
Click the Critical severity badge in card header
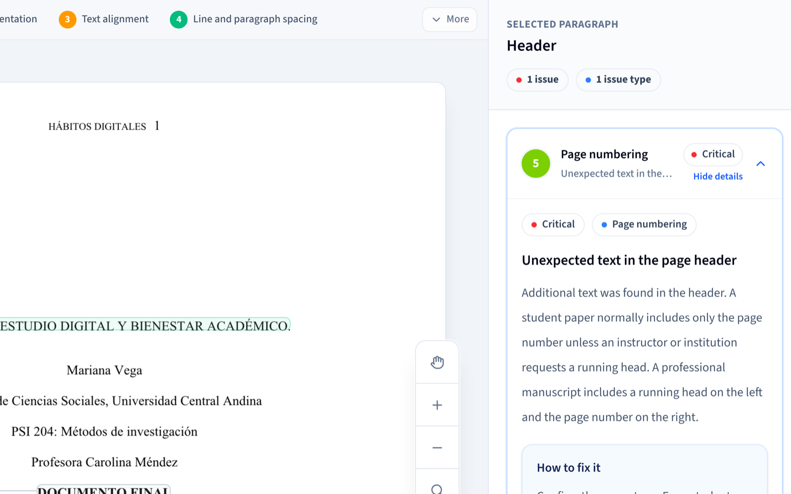tap(713, 154)
